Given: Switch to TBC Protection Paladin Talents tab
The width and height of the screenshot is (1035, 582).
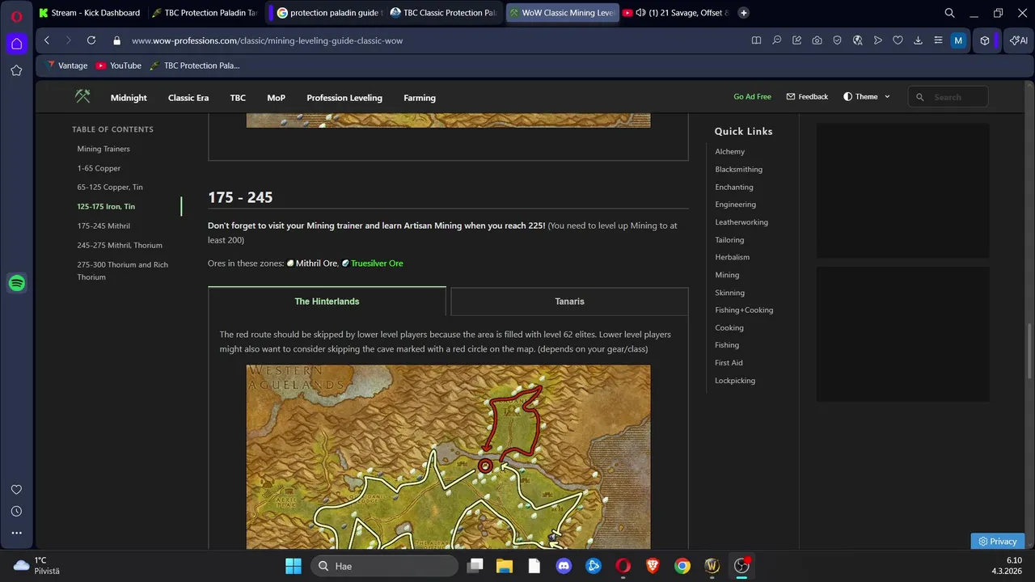Looking at the screenshot, I should [x=205, y=13].
